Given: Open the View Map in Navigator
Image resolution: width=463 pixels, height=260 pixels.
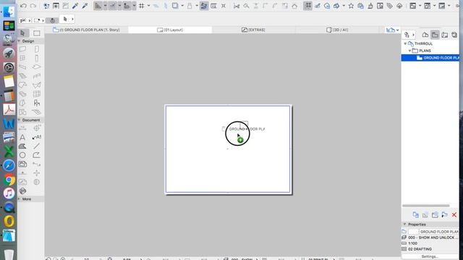Looking at the screenshot, I should point(435,35).
